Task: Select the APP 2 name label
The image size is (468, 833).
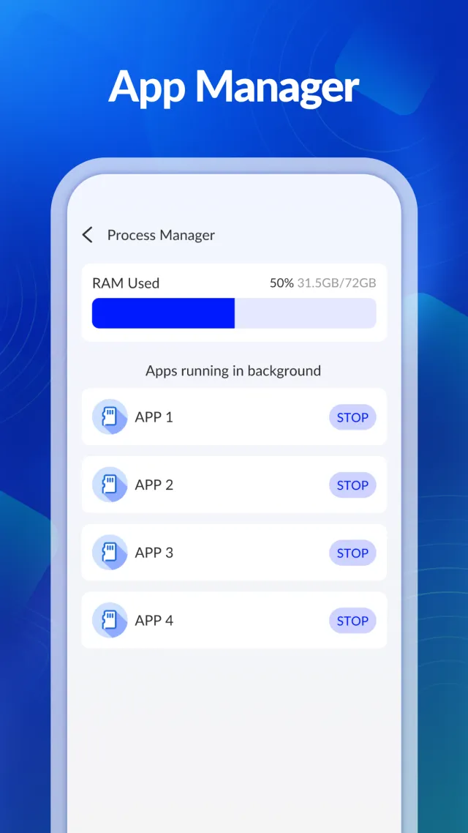Action: coord(154,485)
